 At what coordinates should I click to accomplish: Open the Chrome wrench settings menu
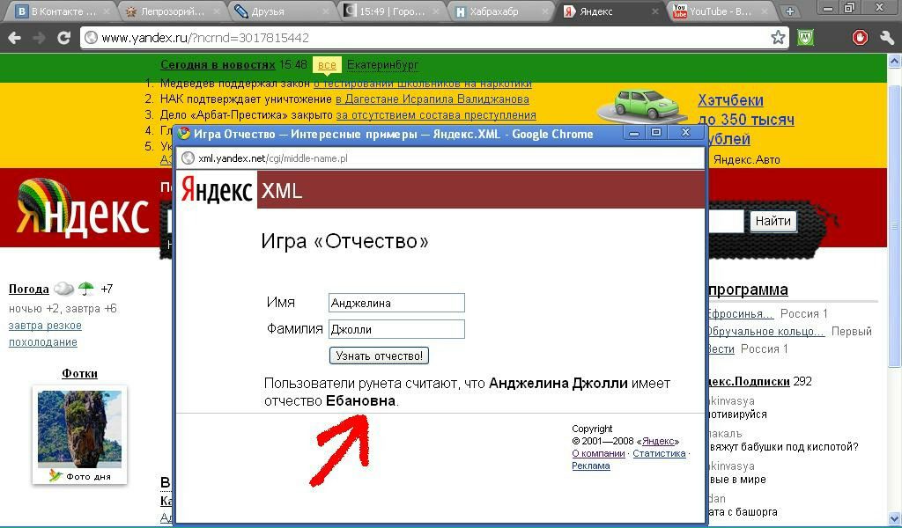tap(886, 38)
